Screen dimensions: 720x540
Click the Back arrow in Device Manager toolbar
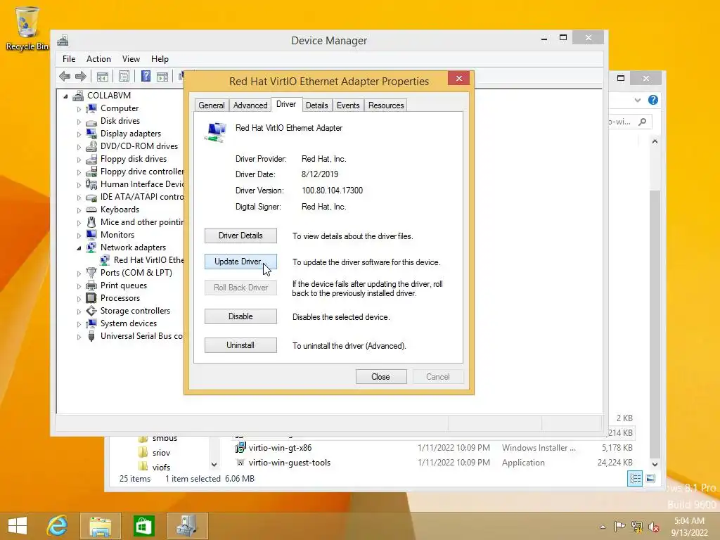click(x=65, y=76)
